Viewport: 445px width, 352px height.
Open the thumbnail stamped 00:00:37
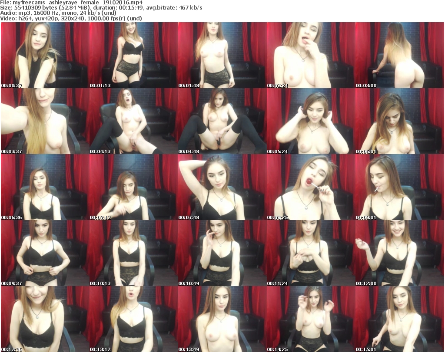[x=45, y=55]
